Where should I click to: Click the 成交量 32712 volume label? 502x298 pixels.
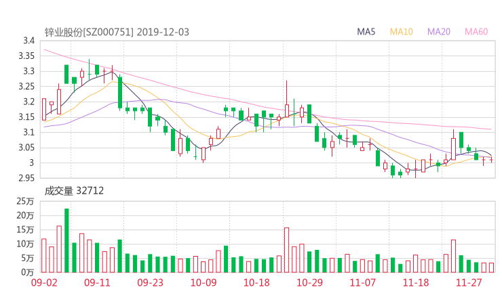click(x=74, y=191)
